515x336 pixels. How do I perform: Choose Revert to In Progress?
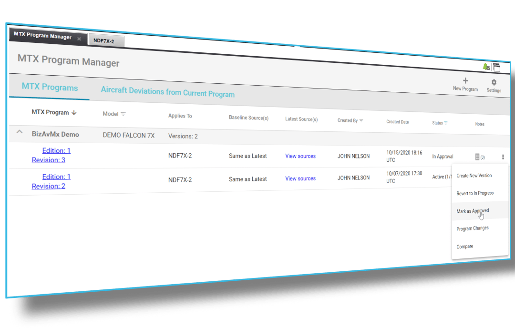[475, 193]
